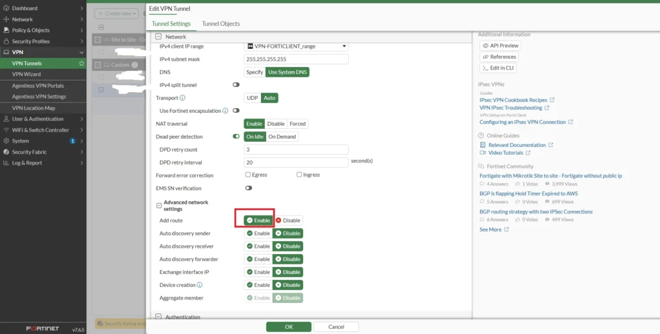660x334 pixels.
Task: Click the User & Authentication icon
Action: tap(6, 119)
